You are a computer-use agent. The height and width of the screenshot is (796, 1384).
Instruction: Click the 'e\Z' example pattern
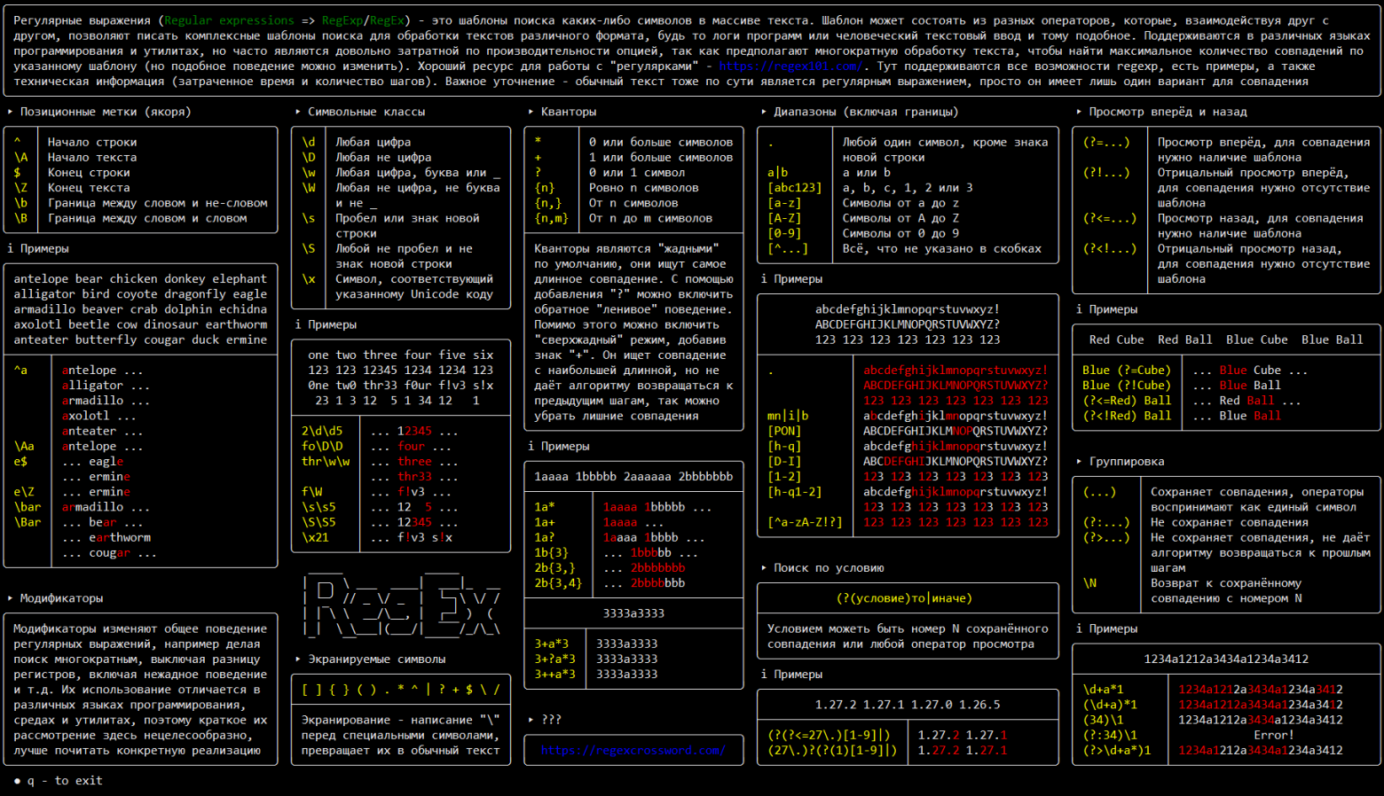pyautogui.click(x=24, y=492)
